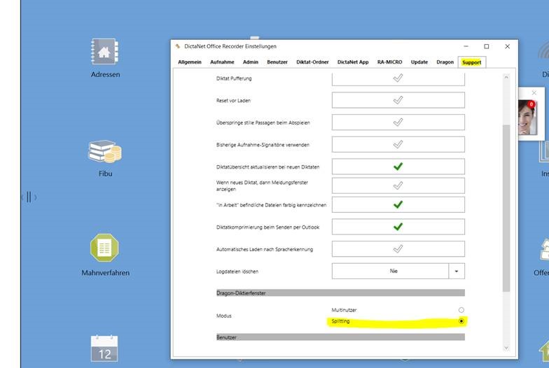Click the Mahnverfahren desktop label

pos(105,273)
